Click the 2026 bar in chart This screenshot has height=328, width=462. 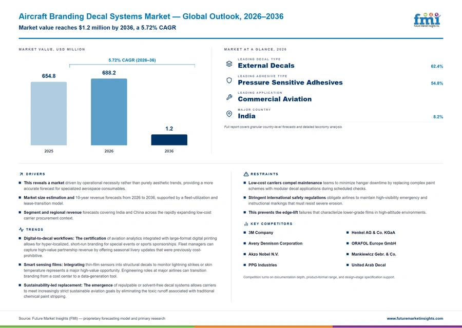(x=109, y=112)
